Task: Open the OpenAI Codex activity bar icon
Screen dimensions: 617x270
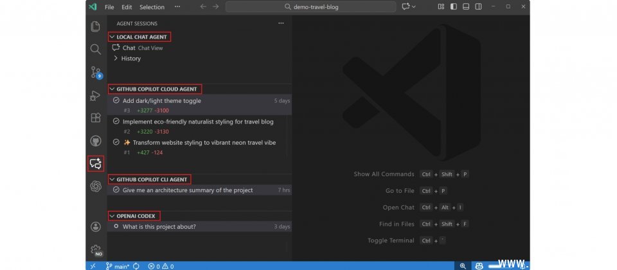Action: 96,186
